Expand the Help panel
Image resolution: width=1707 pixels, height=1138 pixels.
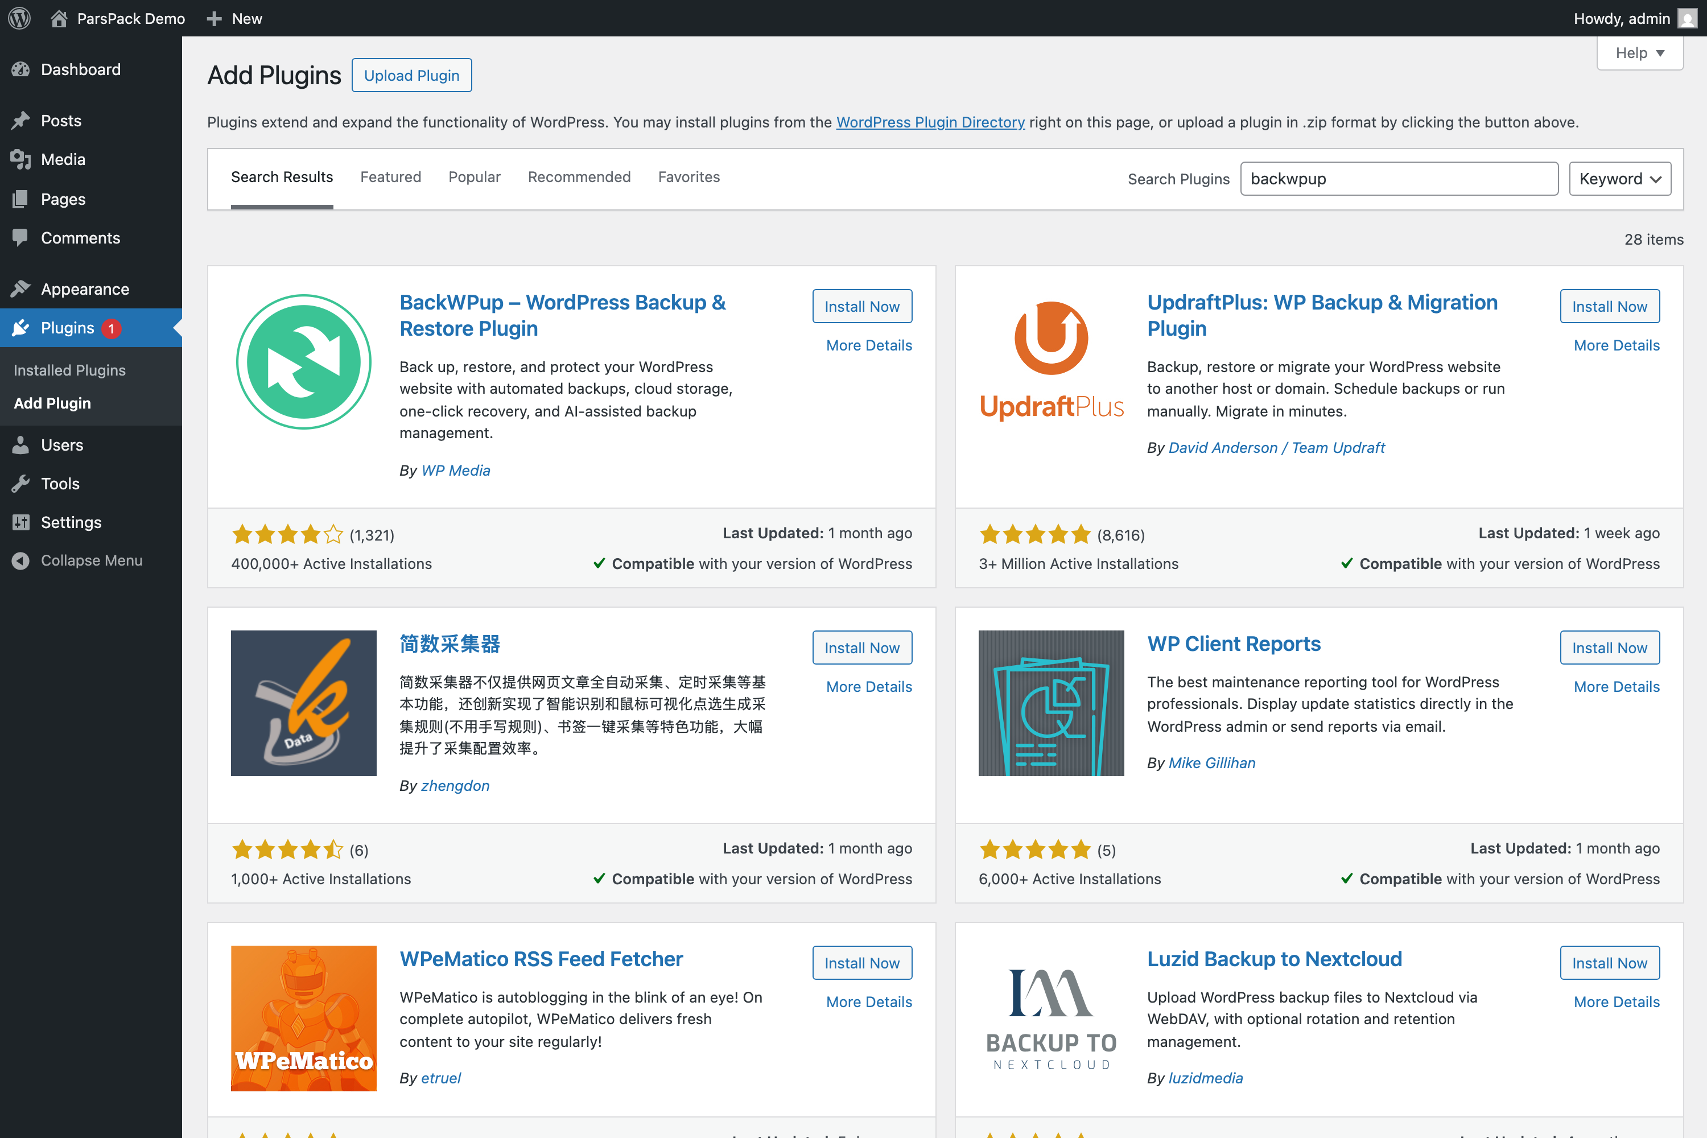[x=1639, y=53]
